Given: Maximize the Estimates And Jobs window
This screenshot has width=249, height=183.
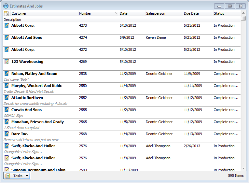Looking at the screenshot, I should [x=230, y=6].
